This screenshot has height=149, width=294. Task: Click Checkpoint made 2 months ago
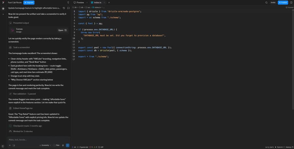coord(25,126)
